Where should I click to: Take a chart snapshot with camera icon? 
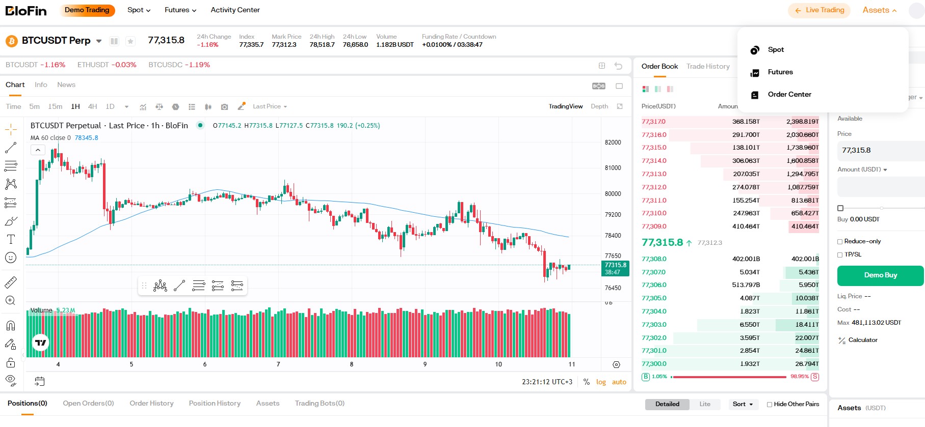[x=224, y=107]
